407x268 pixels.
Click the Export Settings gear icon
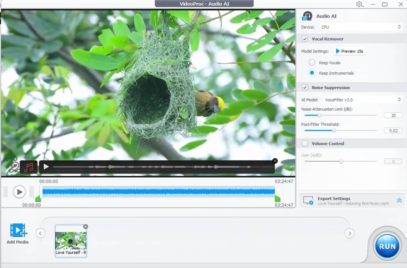(308, 200)
